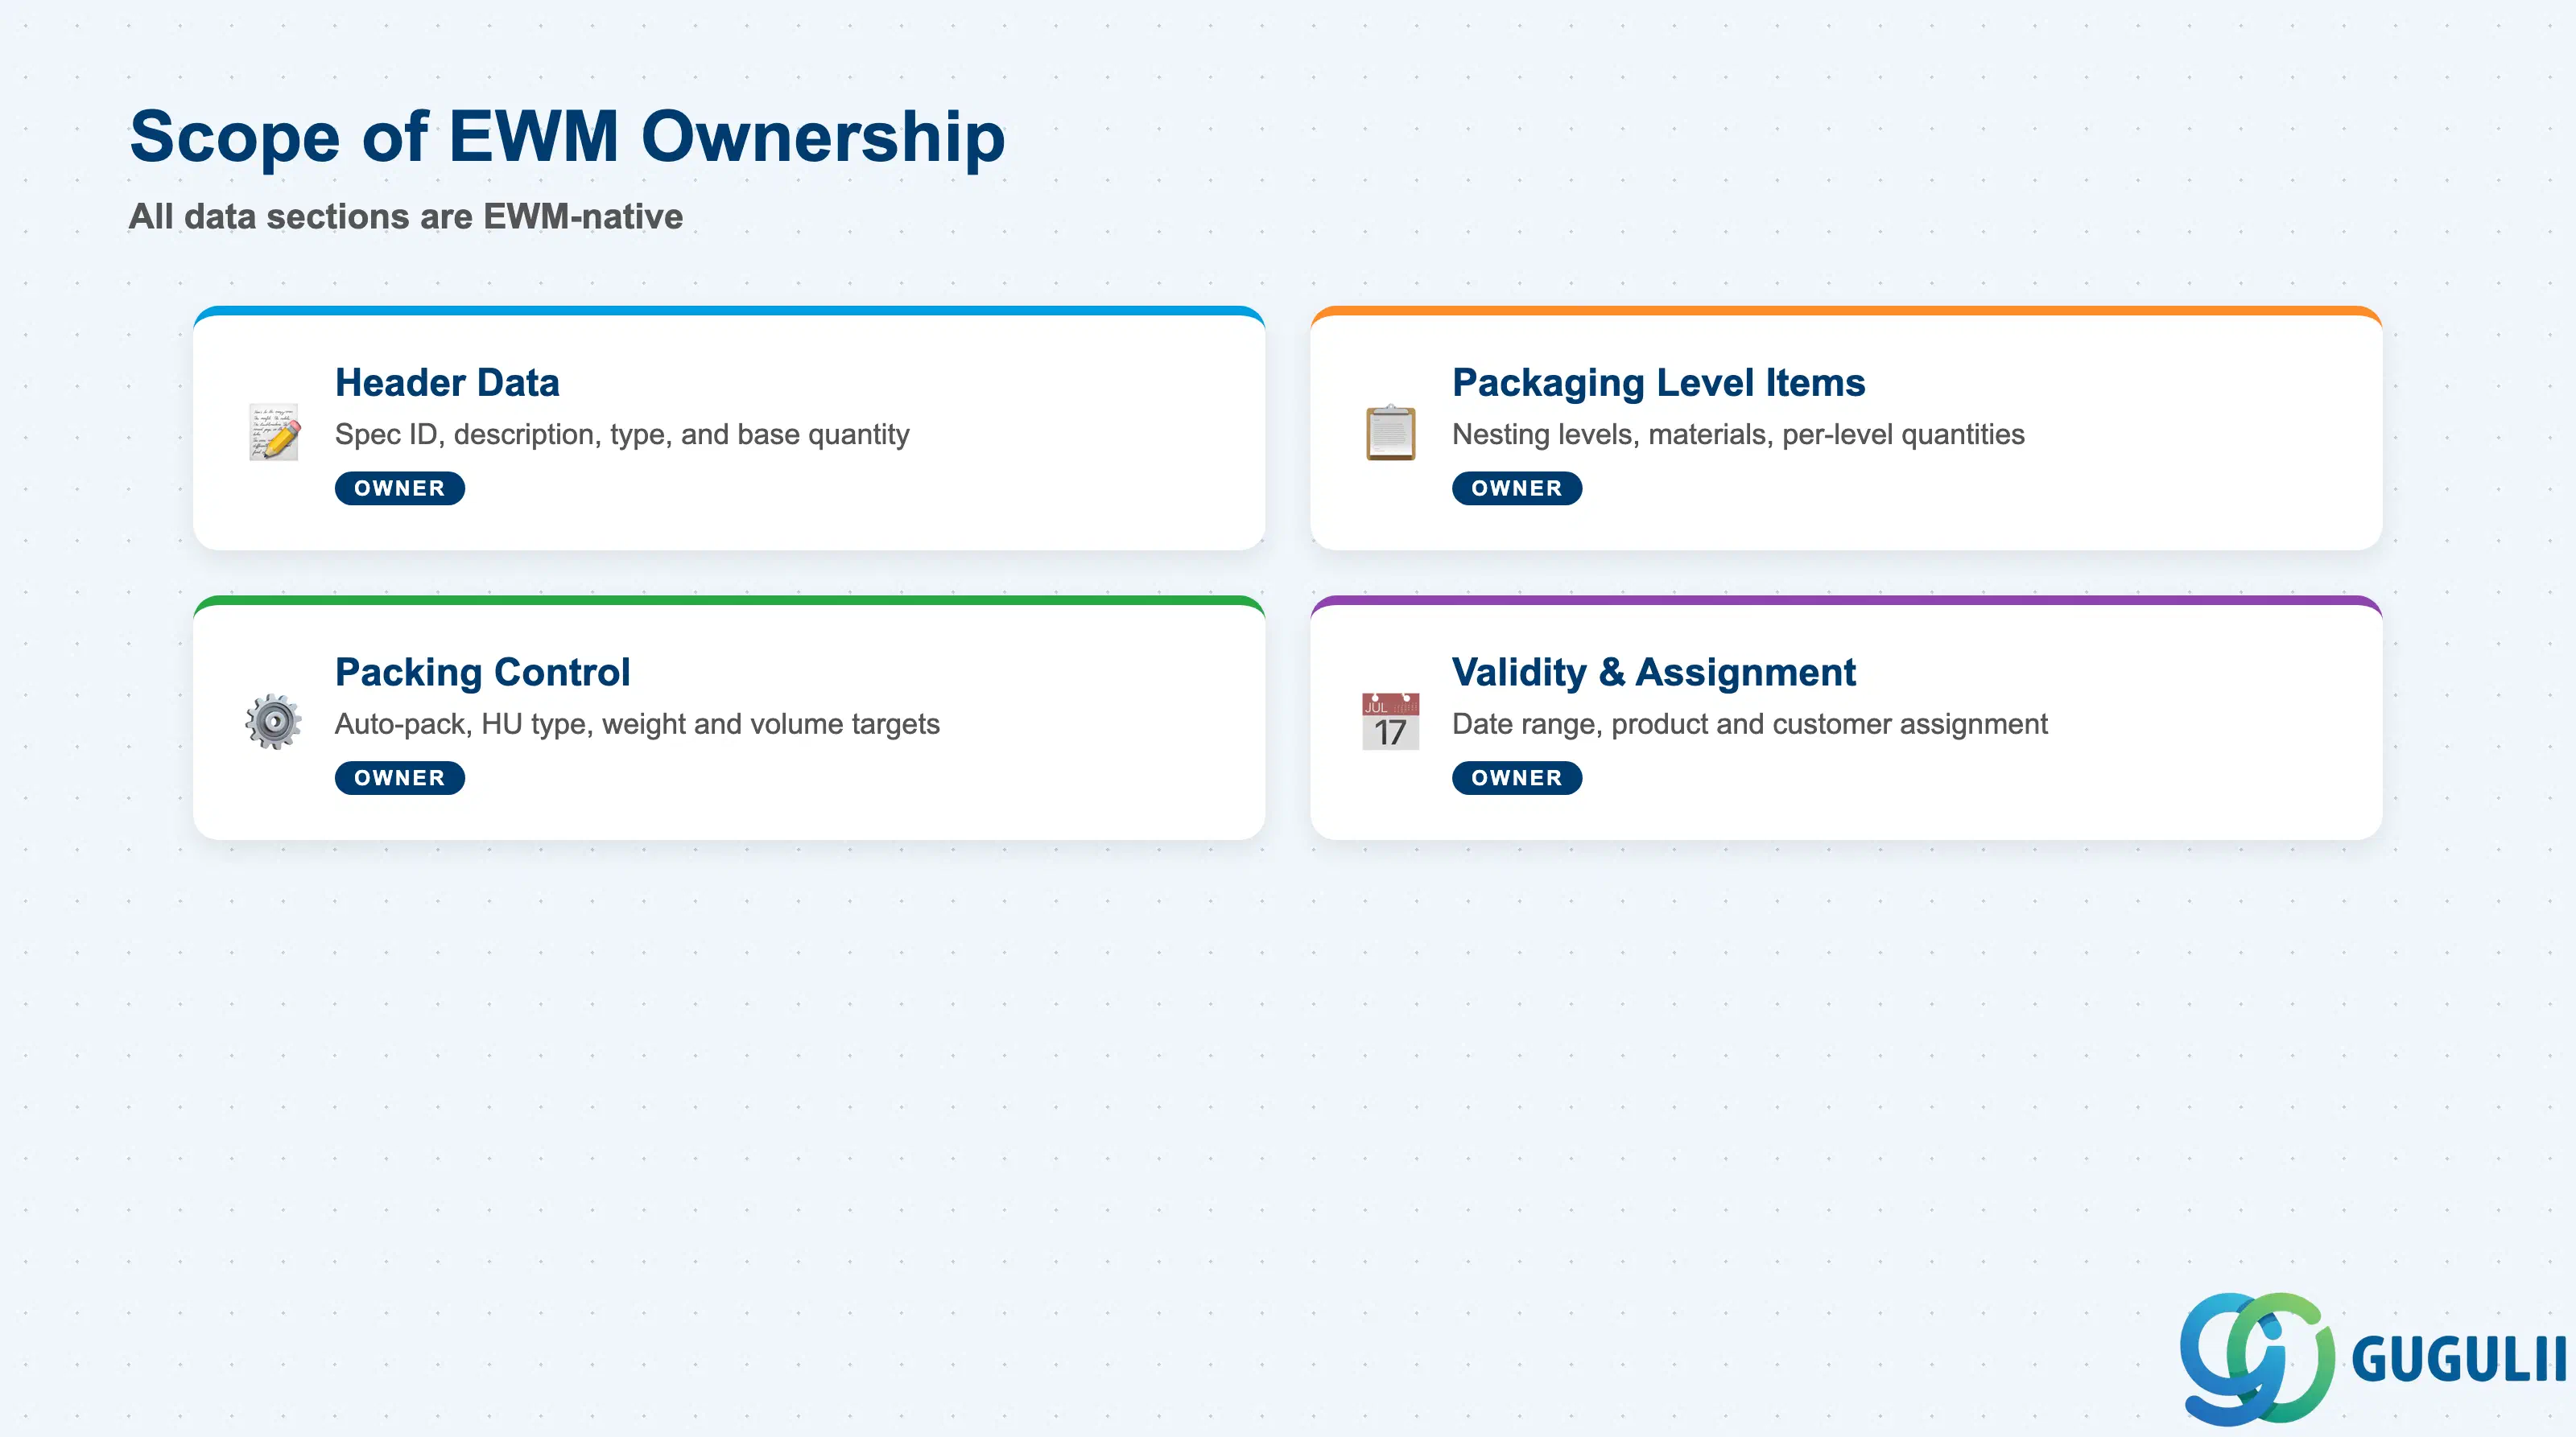The width and height of the screenshot is (2576, 1437).
Task: Click the orange accent bar above Packaging Level Items
Action: coord(1846,311)
